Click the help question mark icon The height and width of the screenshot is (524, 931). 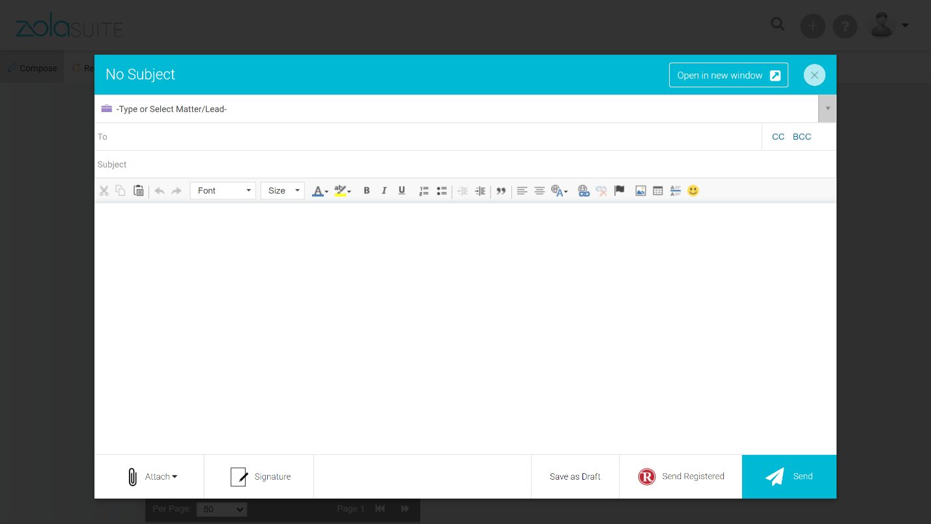[x=845, y=27]
